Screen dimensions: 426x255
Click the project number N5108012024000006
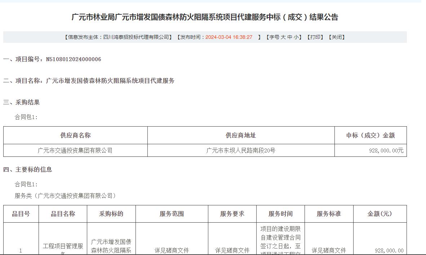click(74, 59)
